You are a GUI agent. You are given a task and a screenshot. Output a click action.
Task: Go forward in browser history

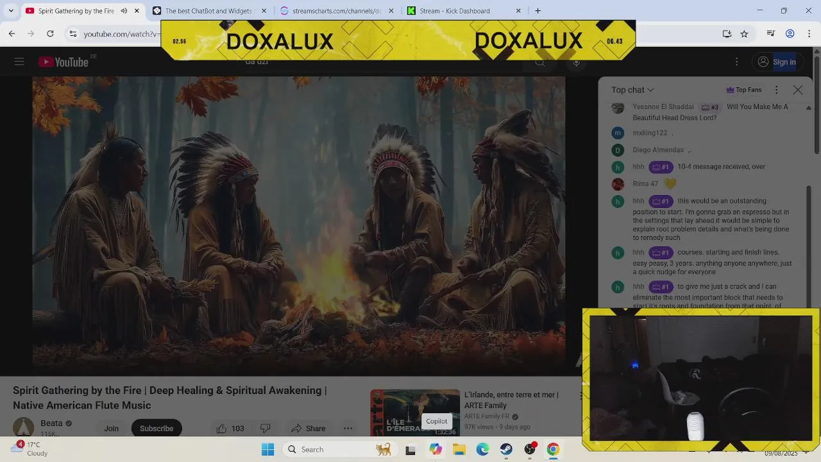(31, 34)
